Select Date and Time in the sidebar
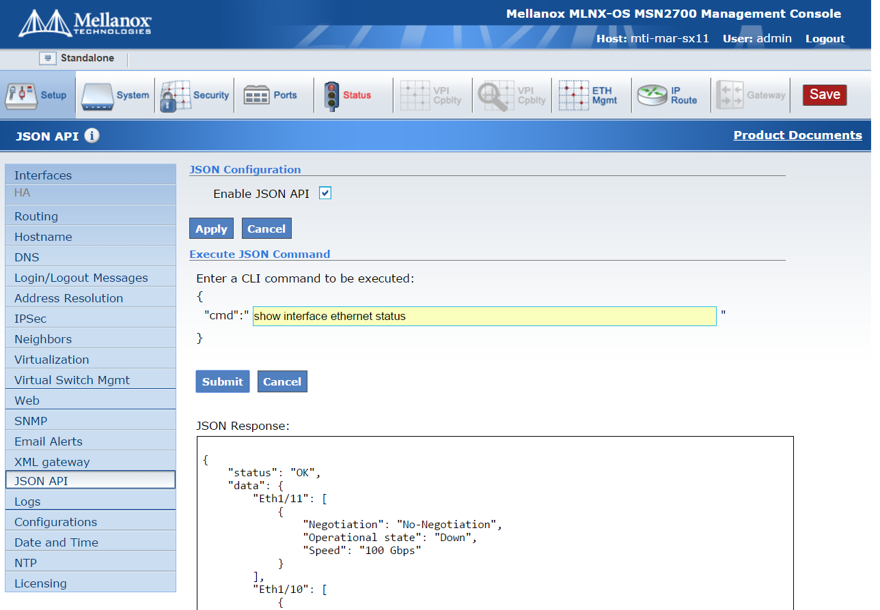Screen dimensions: 880x610 (90, 542)
